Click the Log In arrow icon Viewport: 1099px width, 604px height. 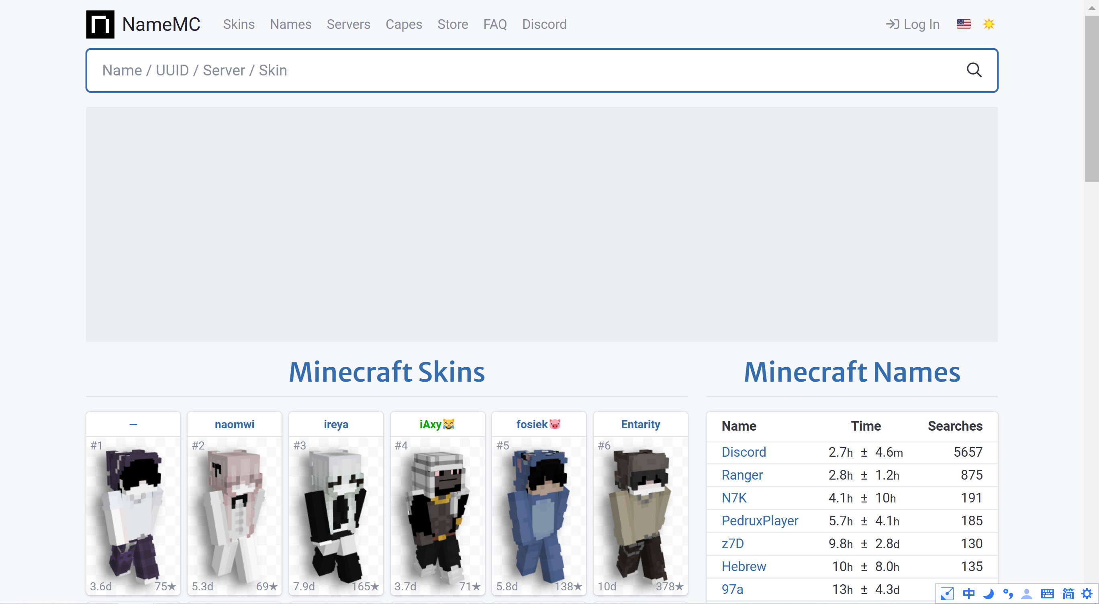tap(892, 24)
